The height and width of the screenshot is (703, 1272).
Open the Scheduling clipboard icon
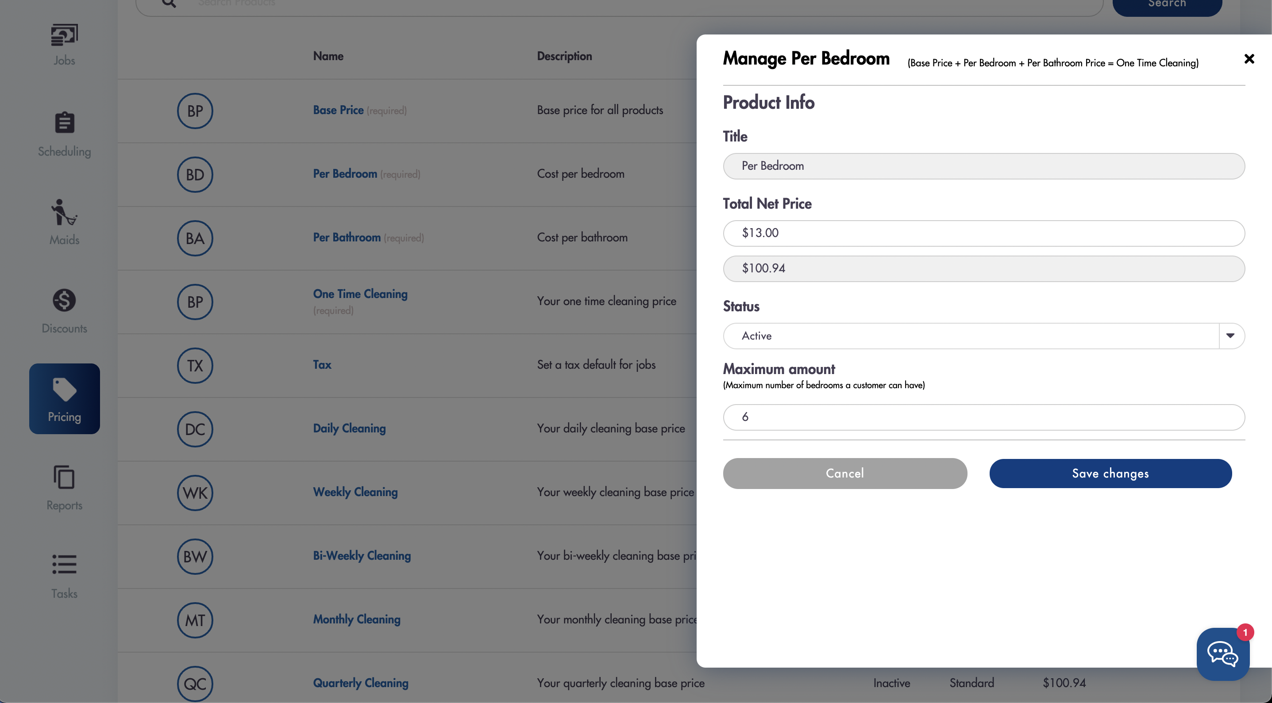click(x=64, y=123)
